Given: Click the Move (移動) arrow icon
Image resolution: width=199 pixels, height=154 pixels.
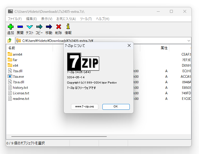Looking at the screenshot, I should [49, 27].
